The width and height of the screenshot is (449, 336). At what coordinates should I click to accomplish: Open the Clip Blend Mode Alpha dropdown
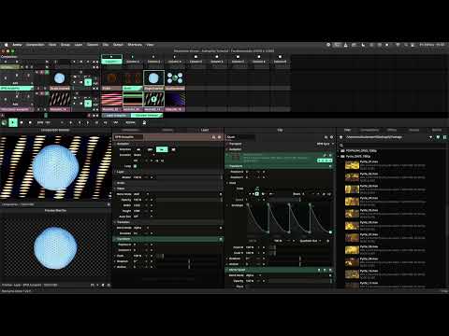point(253,275)
